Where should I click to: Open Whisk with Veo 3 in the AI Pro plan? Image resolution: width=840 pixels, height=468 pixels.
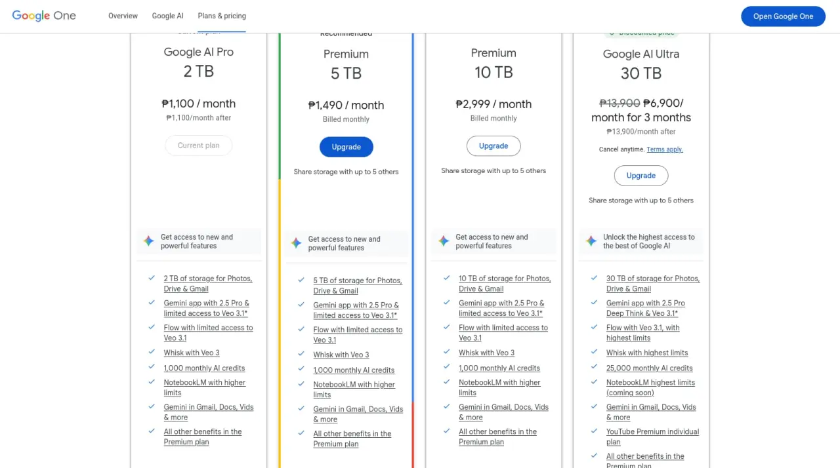point(192,353)
